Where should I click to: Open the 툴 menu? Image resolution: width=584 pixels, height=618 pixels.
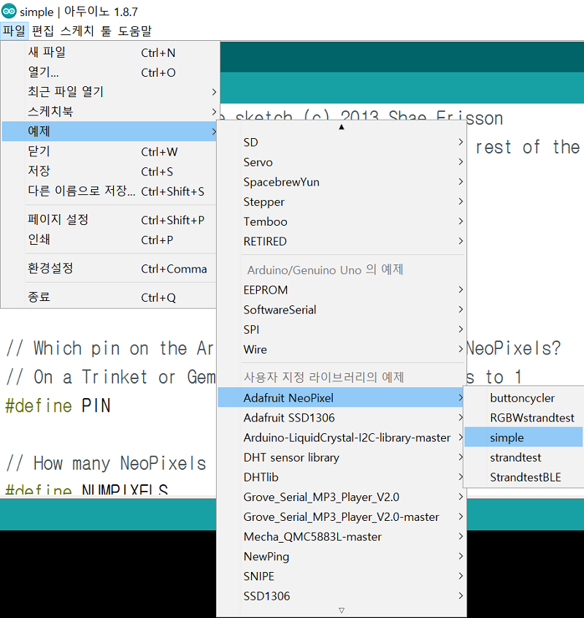point(106,31)
